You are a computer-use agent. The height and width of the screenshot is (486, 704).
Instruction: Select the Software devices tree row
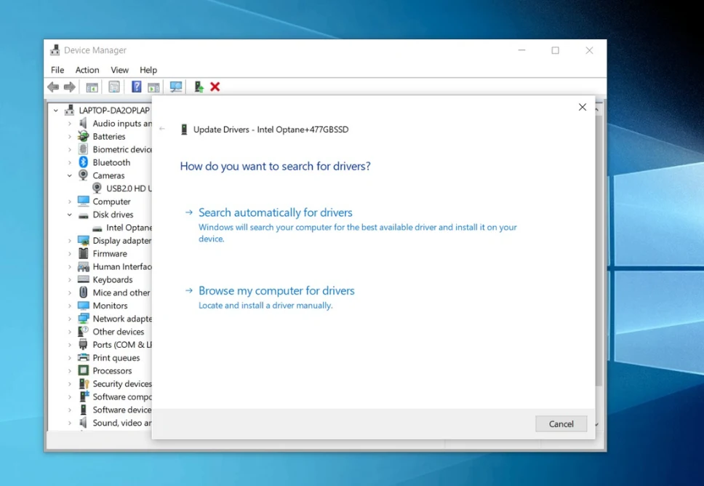tap(115, 410)
